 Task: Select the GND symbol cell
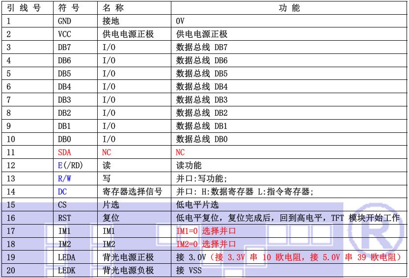click(x=65, y=22)
